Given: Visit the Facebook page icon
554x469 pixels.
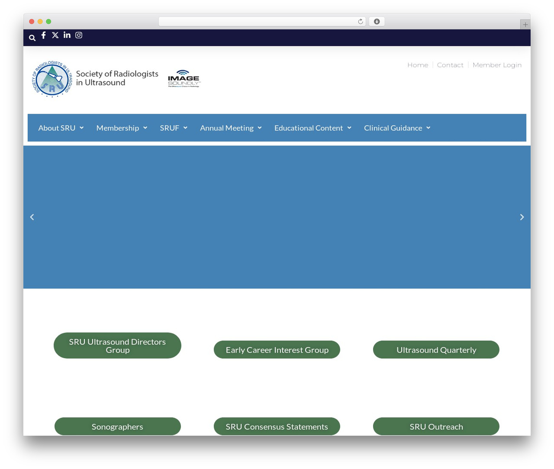Looking at the screenshot, I should coord(43,35).
